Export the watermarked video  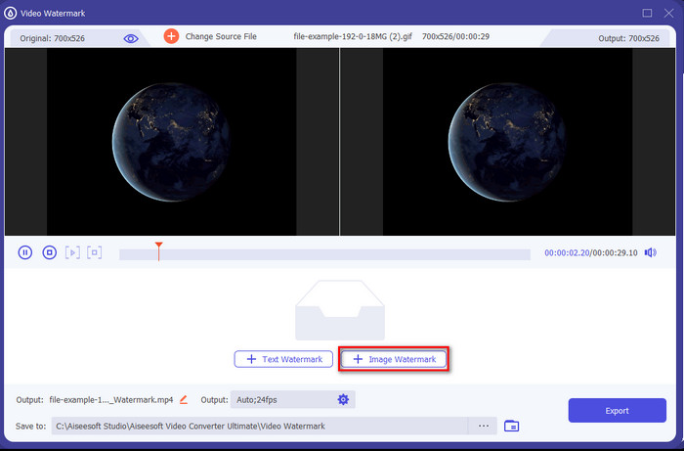[617, 410]
